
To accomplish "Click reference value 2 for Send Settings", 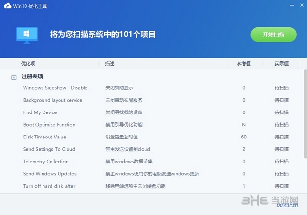I will coord(244,149).
